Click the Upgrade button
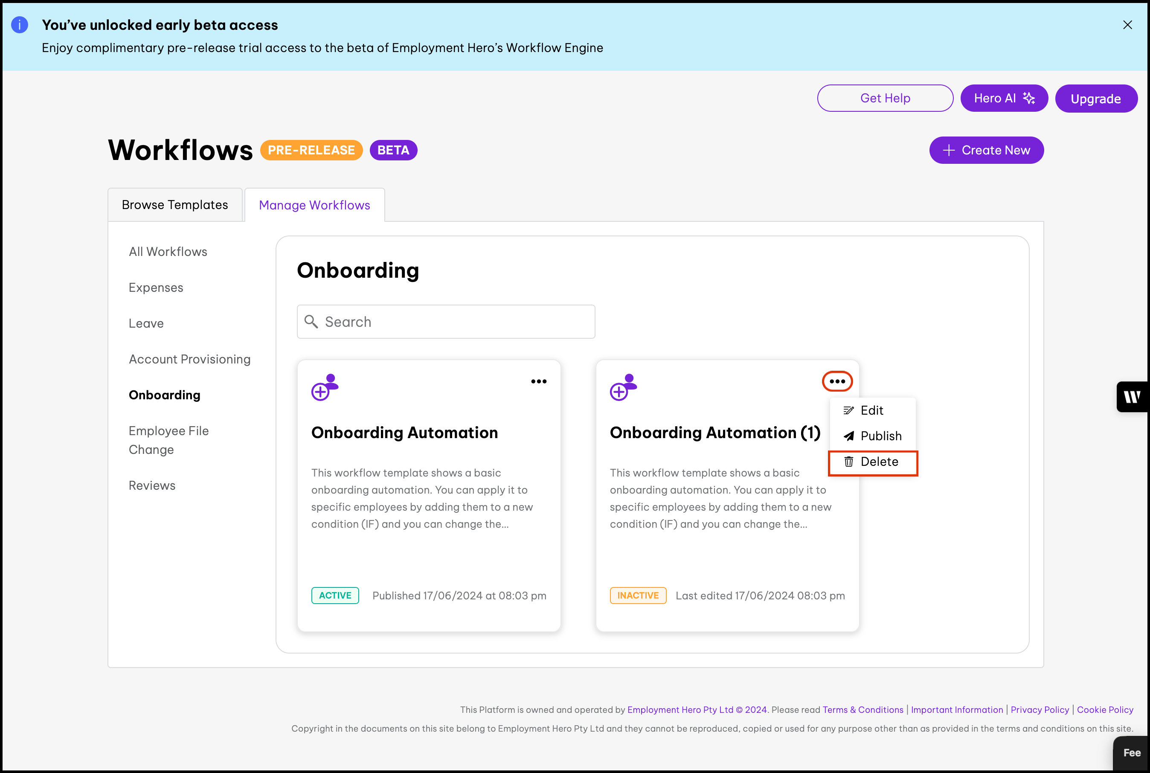The width and height of the screenshot is (1150, 773). [x=1095, y=99]
